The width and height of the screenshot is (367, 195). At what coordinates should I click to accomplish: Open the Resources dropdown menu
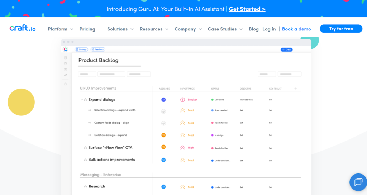(x=154, y=29)
